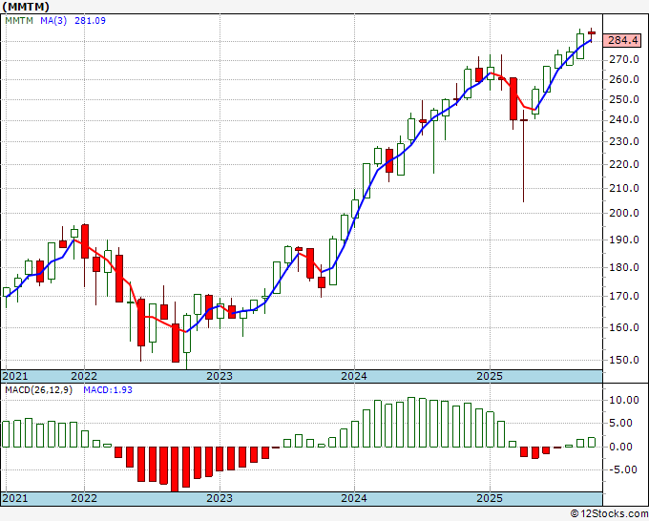649x521 pixels.
Task: Click the 284.4 current price tag
Action: tap(623, 40)
